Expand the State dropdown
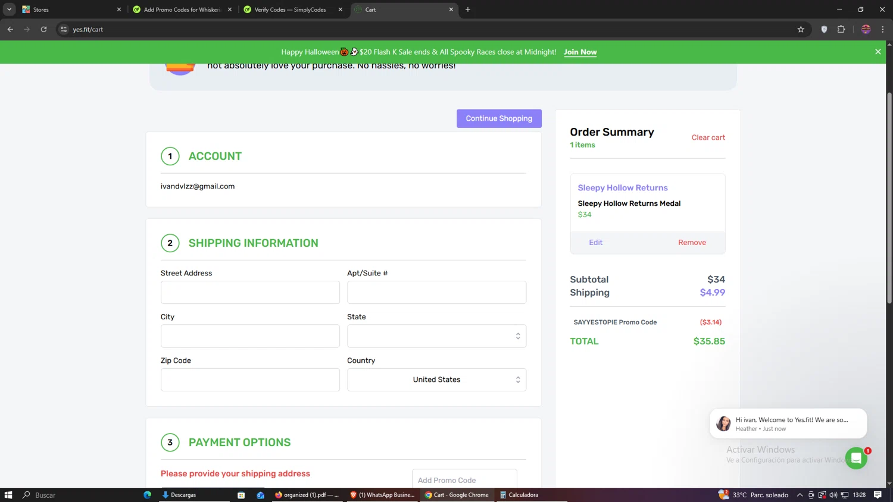The width and height of the screenshot is (893, 502). [x=436, y=336]
